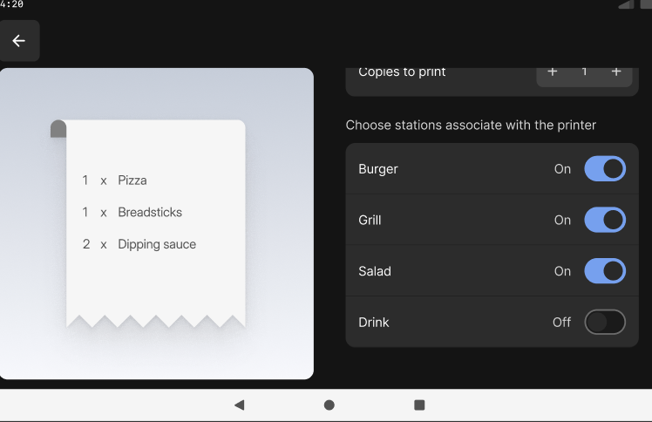Click the gray paper roll curl icon
Screen dimensions: 652x422
(58, 129)
